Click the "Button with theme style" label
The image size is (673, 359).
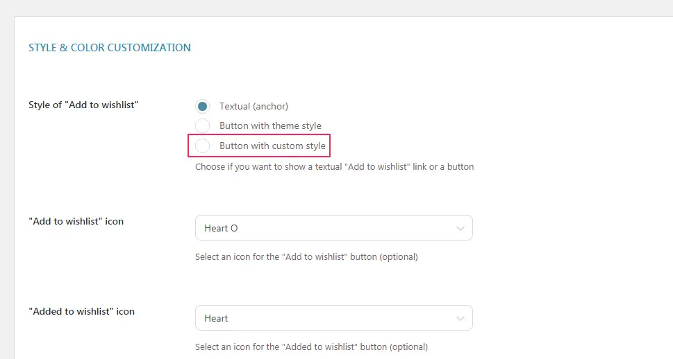(x=270, y=125)
